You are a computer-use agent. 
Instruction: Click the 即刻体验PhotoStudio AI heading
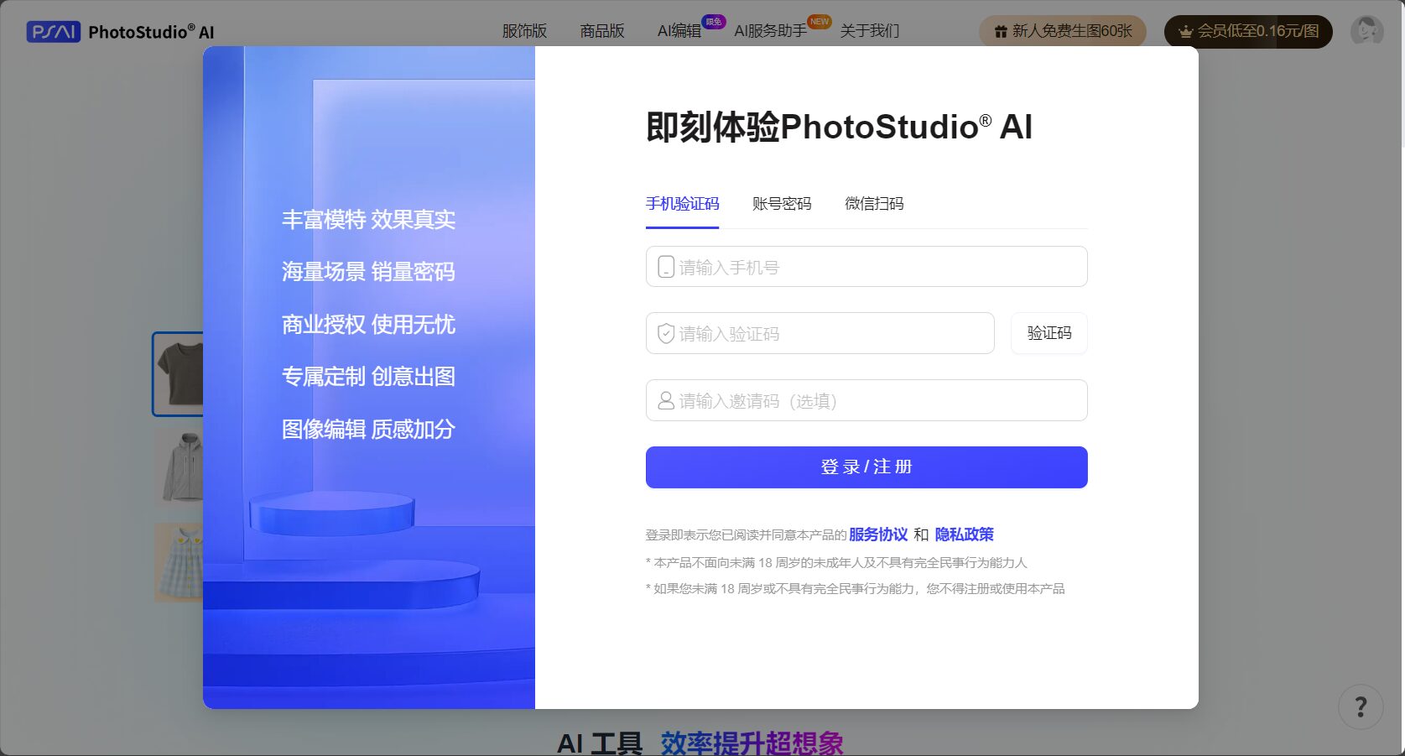(839, 128)
